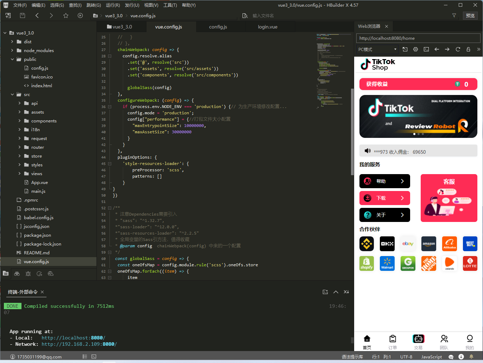Image resolution: width=483 pixels, height=363 pixels.
Task: Click the filter funnel icon
Action: coord(454,15)
